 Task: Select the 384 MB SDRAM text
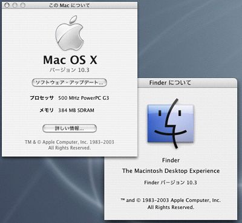[x=76, y=111]
